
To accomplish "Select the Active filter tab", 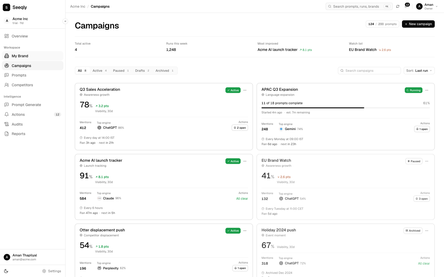I will tap(100, 71).
